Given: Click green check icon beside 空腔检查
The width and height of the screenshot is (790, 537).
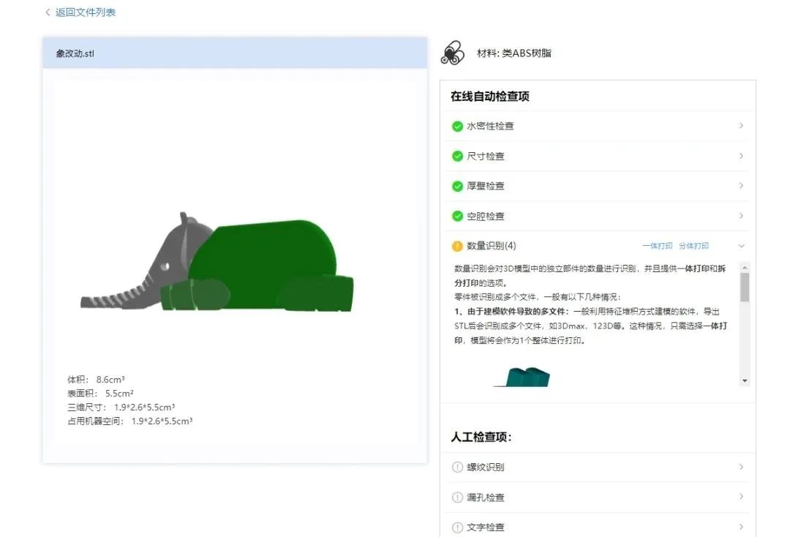Looking at the screenshot, I should click(457, 216).
